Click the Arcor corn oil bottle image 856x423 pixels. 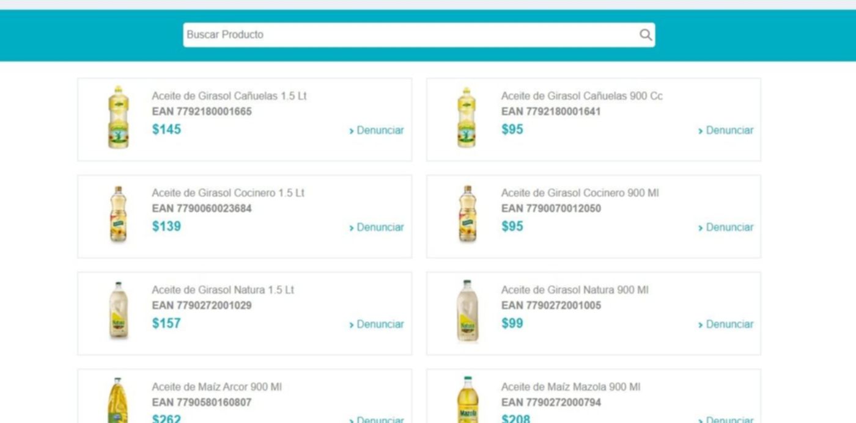[x=118, y=400]
